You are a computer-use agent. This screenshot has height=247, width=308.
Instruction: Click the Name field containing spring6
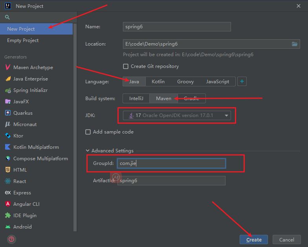(177, 27)
